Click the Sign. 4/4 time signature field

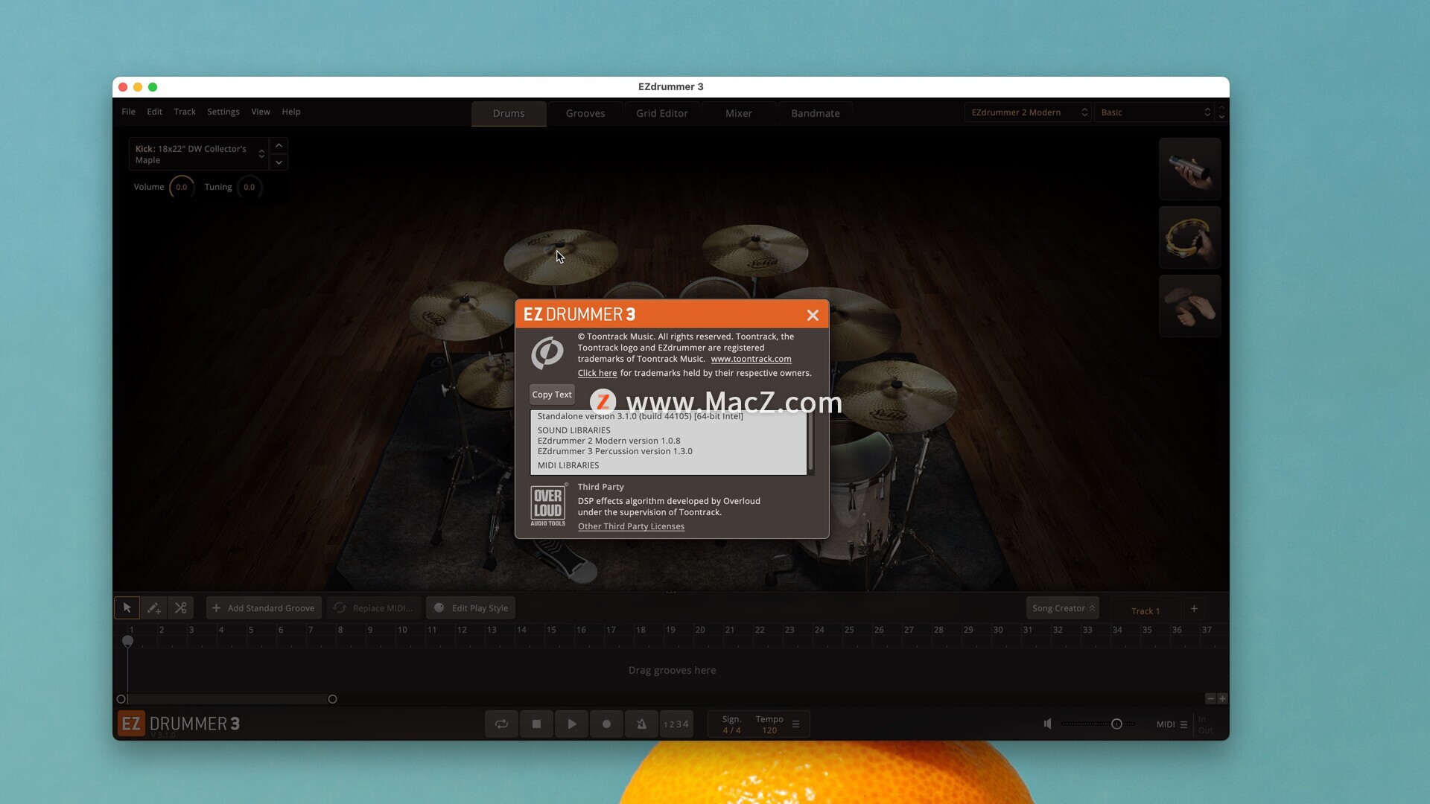point(731,724)
